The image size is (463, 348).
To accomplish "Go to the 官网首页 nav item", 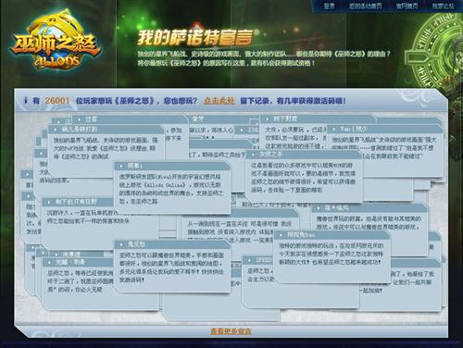I will (407, 6).
